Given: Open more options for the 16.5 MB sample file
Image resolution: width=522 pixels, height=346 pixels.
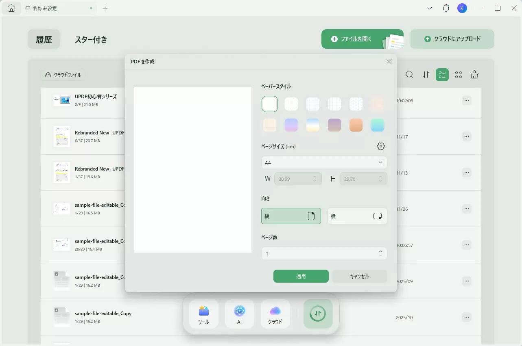Looking at the screenshot, I should tap(467, 209).
